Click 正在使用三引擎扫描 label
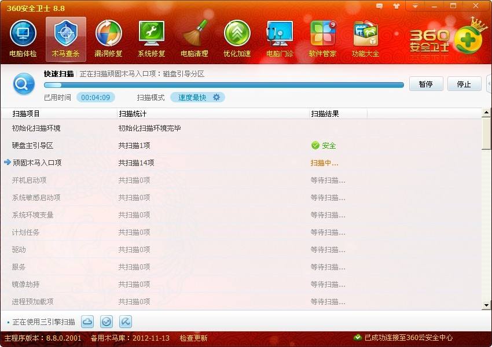 [43, 322]
